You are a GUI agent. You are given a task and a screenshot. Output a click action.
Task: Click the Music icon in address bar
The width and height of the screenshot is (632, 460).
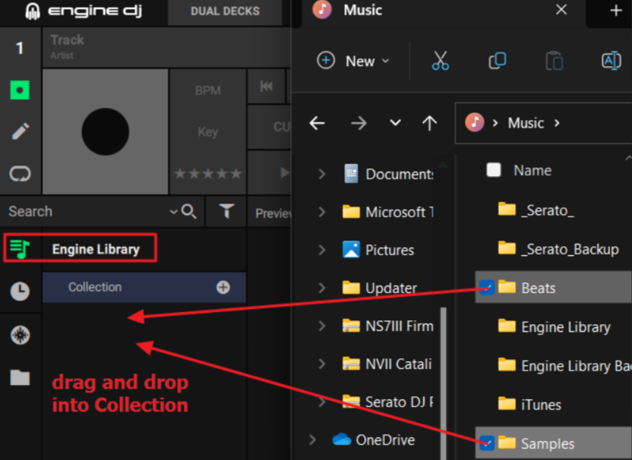tap(475, 122)
